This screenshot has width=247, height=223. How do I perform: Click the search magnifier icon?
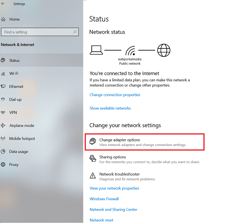coord(75,32)
